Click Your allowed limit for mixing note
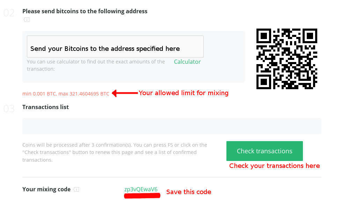 tap(183, 93)
